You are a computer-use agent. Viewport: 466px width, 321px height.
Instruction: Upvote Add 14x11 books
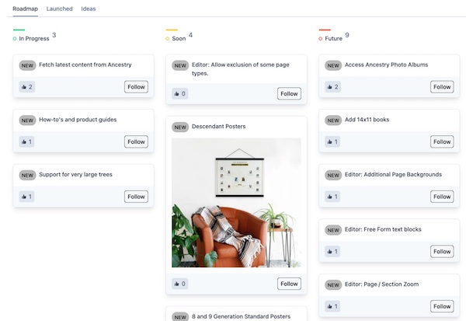332,141
